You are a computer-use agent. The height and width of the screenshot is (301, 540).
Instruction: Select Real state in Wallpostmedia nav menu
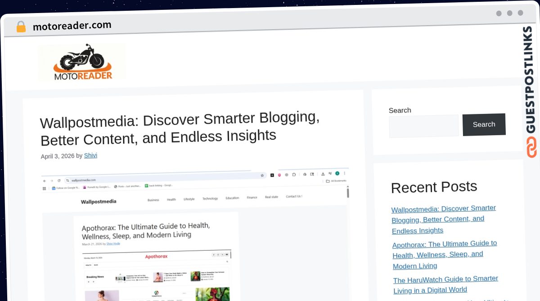click(271, 197)
